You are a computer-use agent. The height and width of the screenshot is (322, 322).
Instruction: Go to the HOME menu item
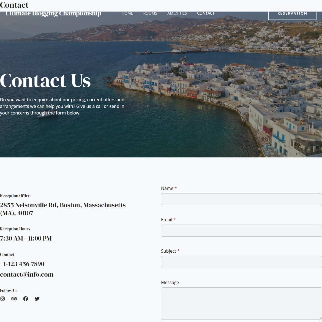pyautogui.click(x=127, y=13)
